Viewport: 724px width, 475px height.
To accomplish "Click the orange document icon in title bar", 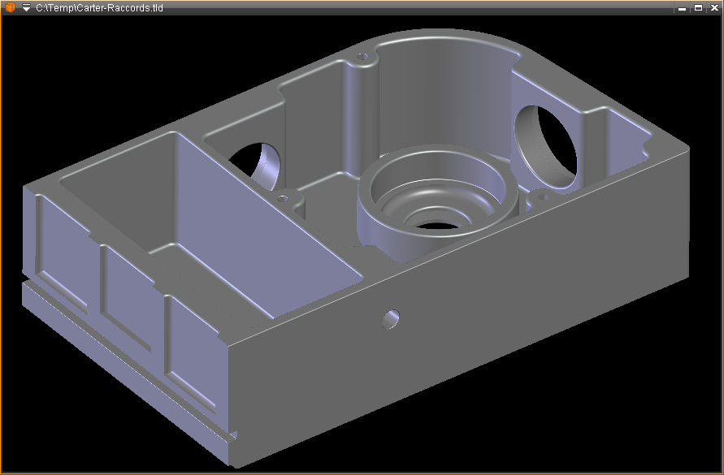I will pos(10,7).
